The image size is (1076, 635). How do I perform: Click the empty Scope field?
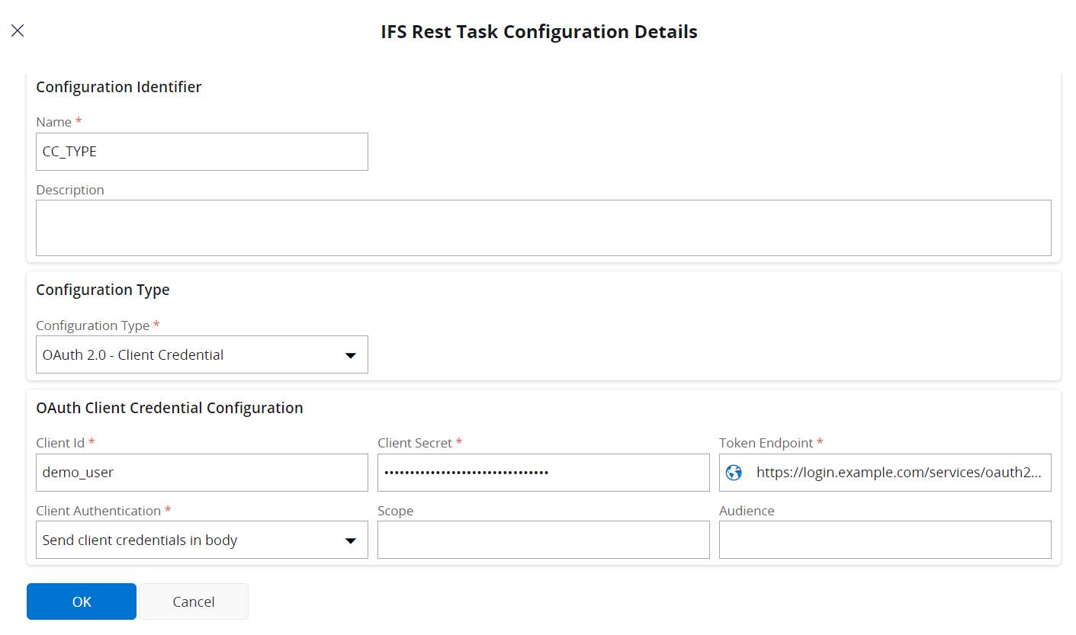click(543, 539)
